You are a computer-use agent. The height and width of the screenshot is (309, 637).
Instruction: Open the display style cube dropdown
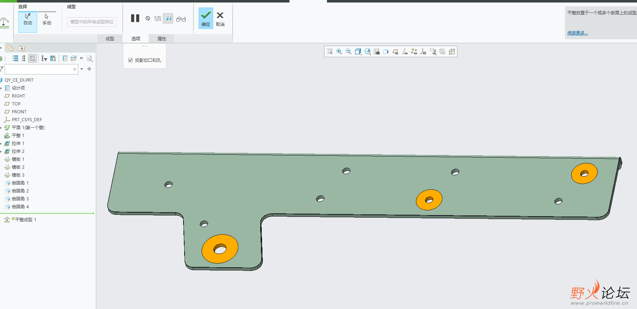(x=358, y=52)
